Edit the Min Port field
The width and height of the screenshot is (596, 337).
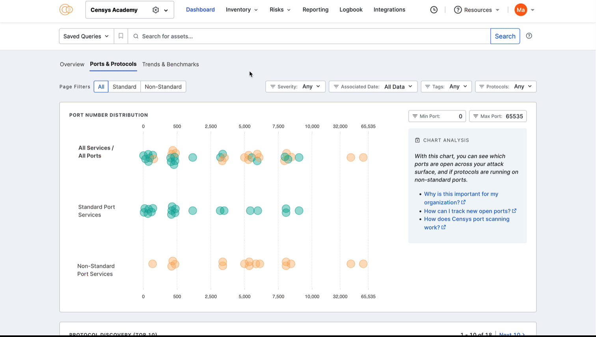437,116
